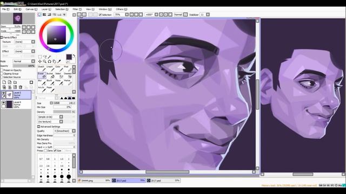
Task: Delete the layer with trash icon
Action: coord(21,87)
